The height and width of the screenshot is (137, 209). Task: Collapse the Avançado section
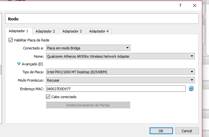[19, 64]
